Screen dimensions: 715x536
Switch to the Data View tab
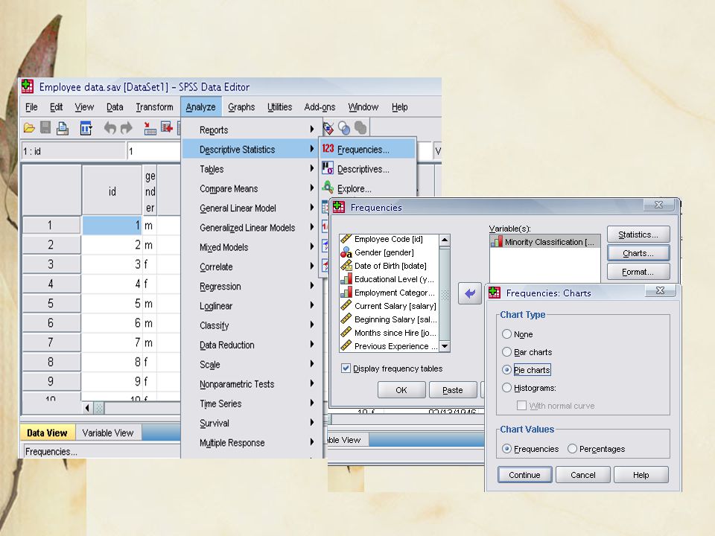47,433
